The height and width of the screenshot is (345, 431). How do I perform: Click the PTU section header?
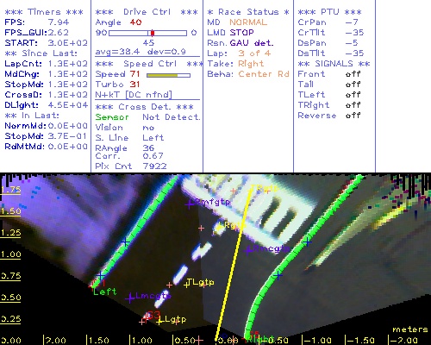[329, 12]
